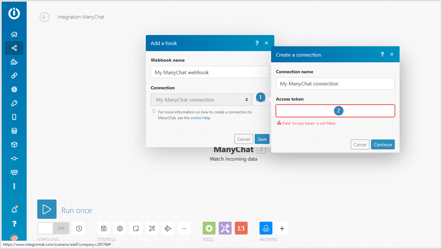Expand the My ManyChat connection dropdown

point(201,100)
